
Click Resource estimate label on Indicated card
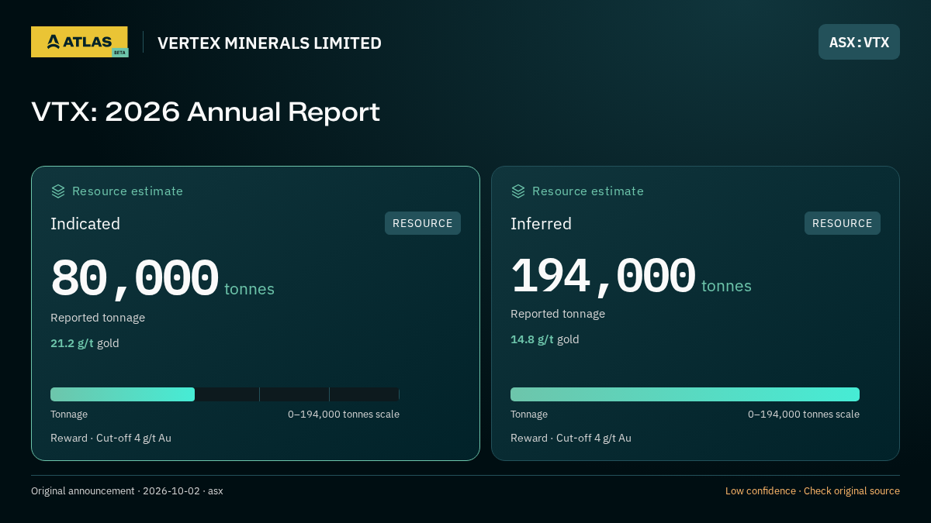click(x=127, y=191)
